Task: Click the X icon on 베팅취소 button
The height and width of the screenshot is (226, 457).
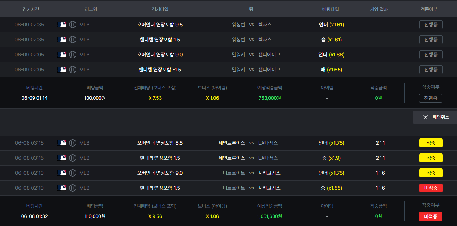Action: tap(425, 117)
